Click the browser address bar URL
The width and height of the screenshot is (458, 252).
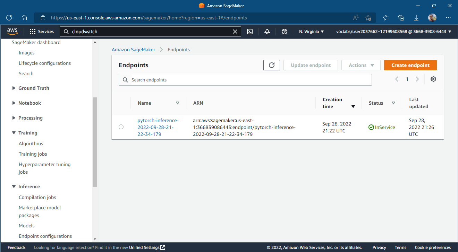coord(149,17)
